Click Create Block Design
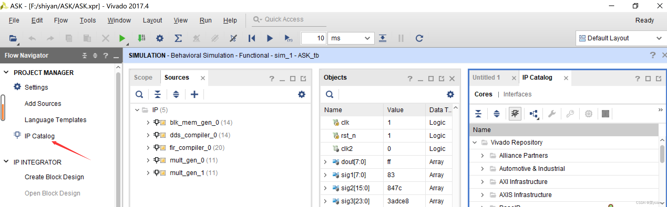Image resolution: width=667 pixels, height=207 pixels. pos(54,177)
